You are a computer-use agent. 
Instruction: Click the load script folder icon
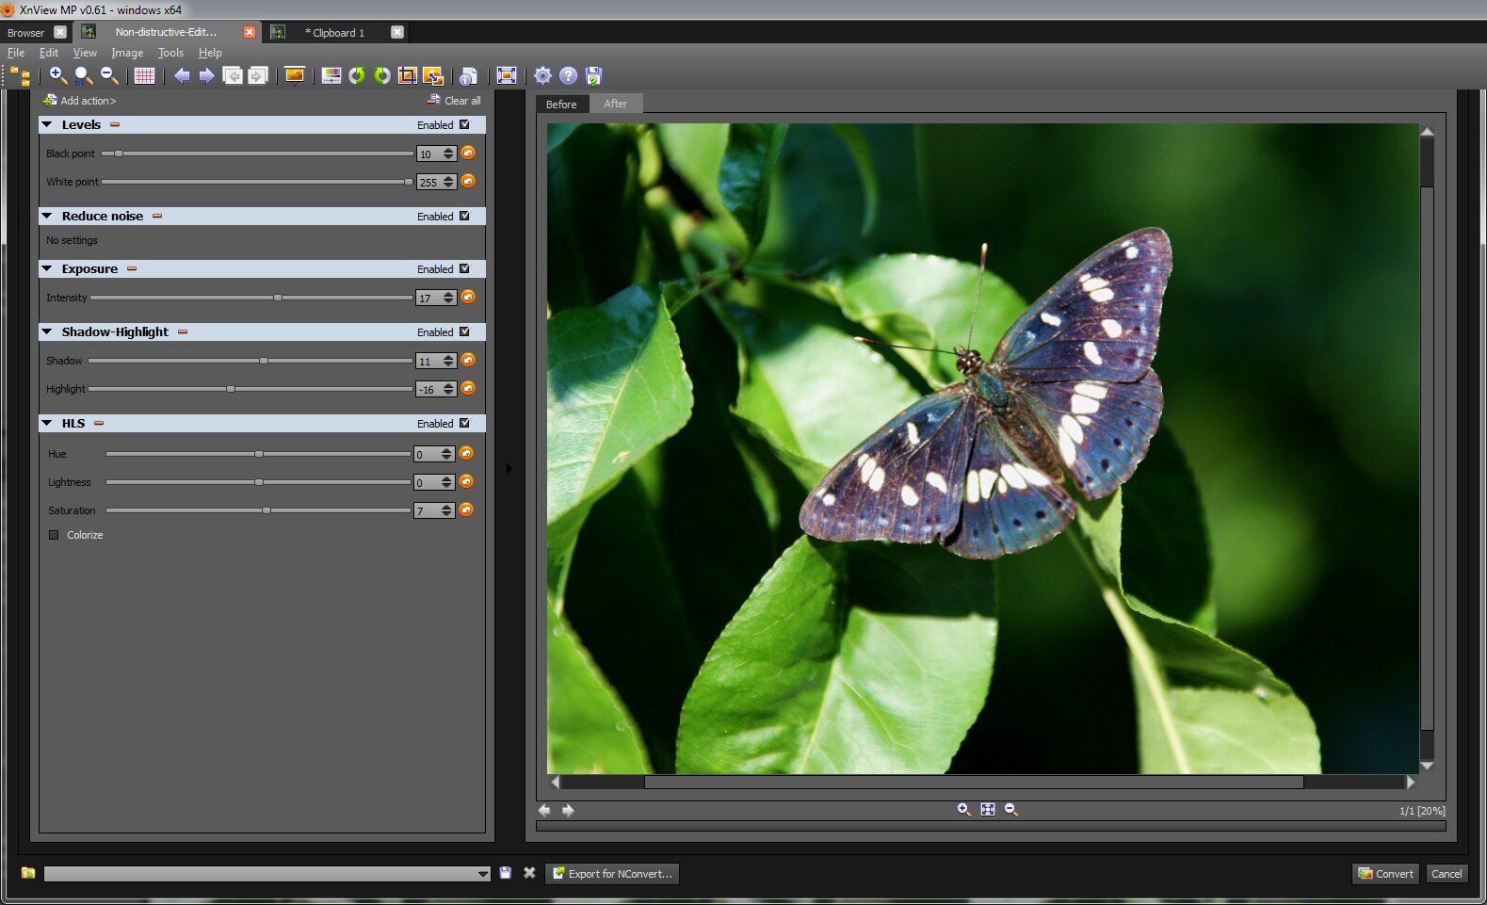(x=28, y=873)
